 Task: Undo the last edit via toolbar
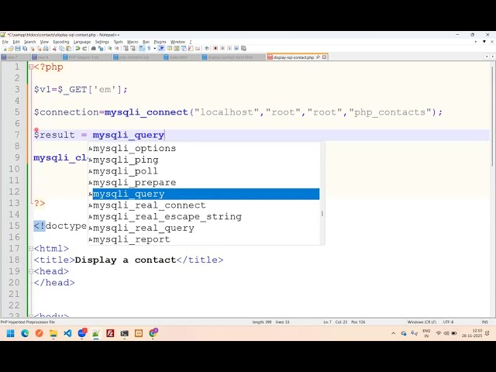pos(77,48)
